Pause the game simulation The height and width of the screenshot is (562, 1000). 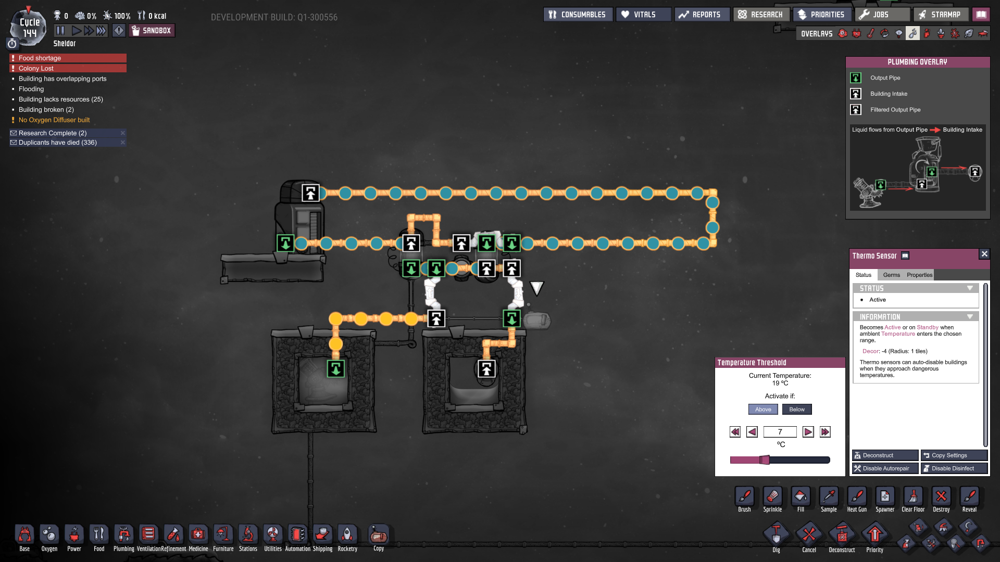(x=60, y=31)
